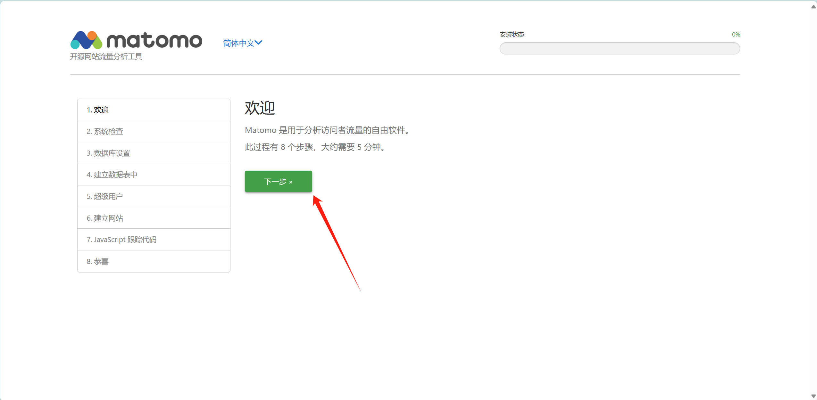This screenshot has height=400, width=817.
Task: Open step 7. JavaScript 跟踪代码
Action: click(121, 240)
